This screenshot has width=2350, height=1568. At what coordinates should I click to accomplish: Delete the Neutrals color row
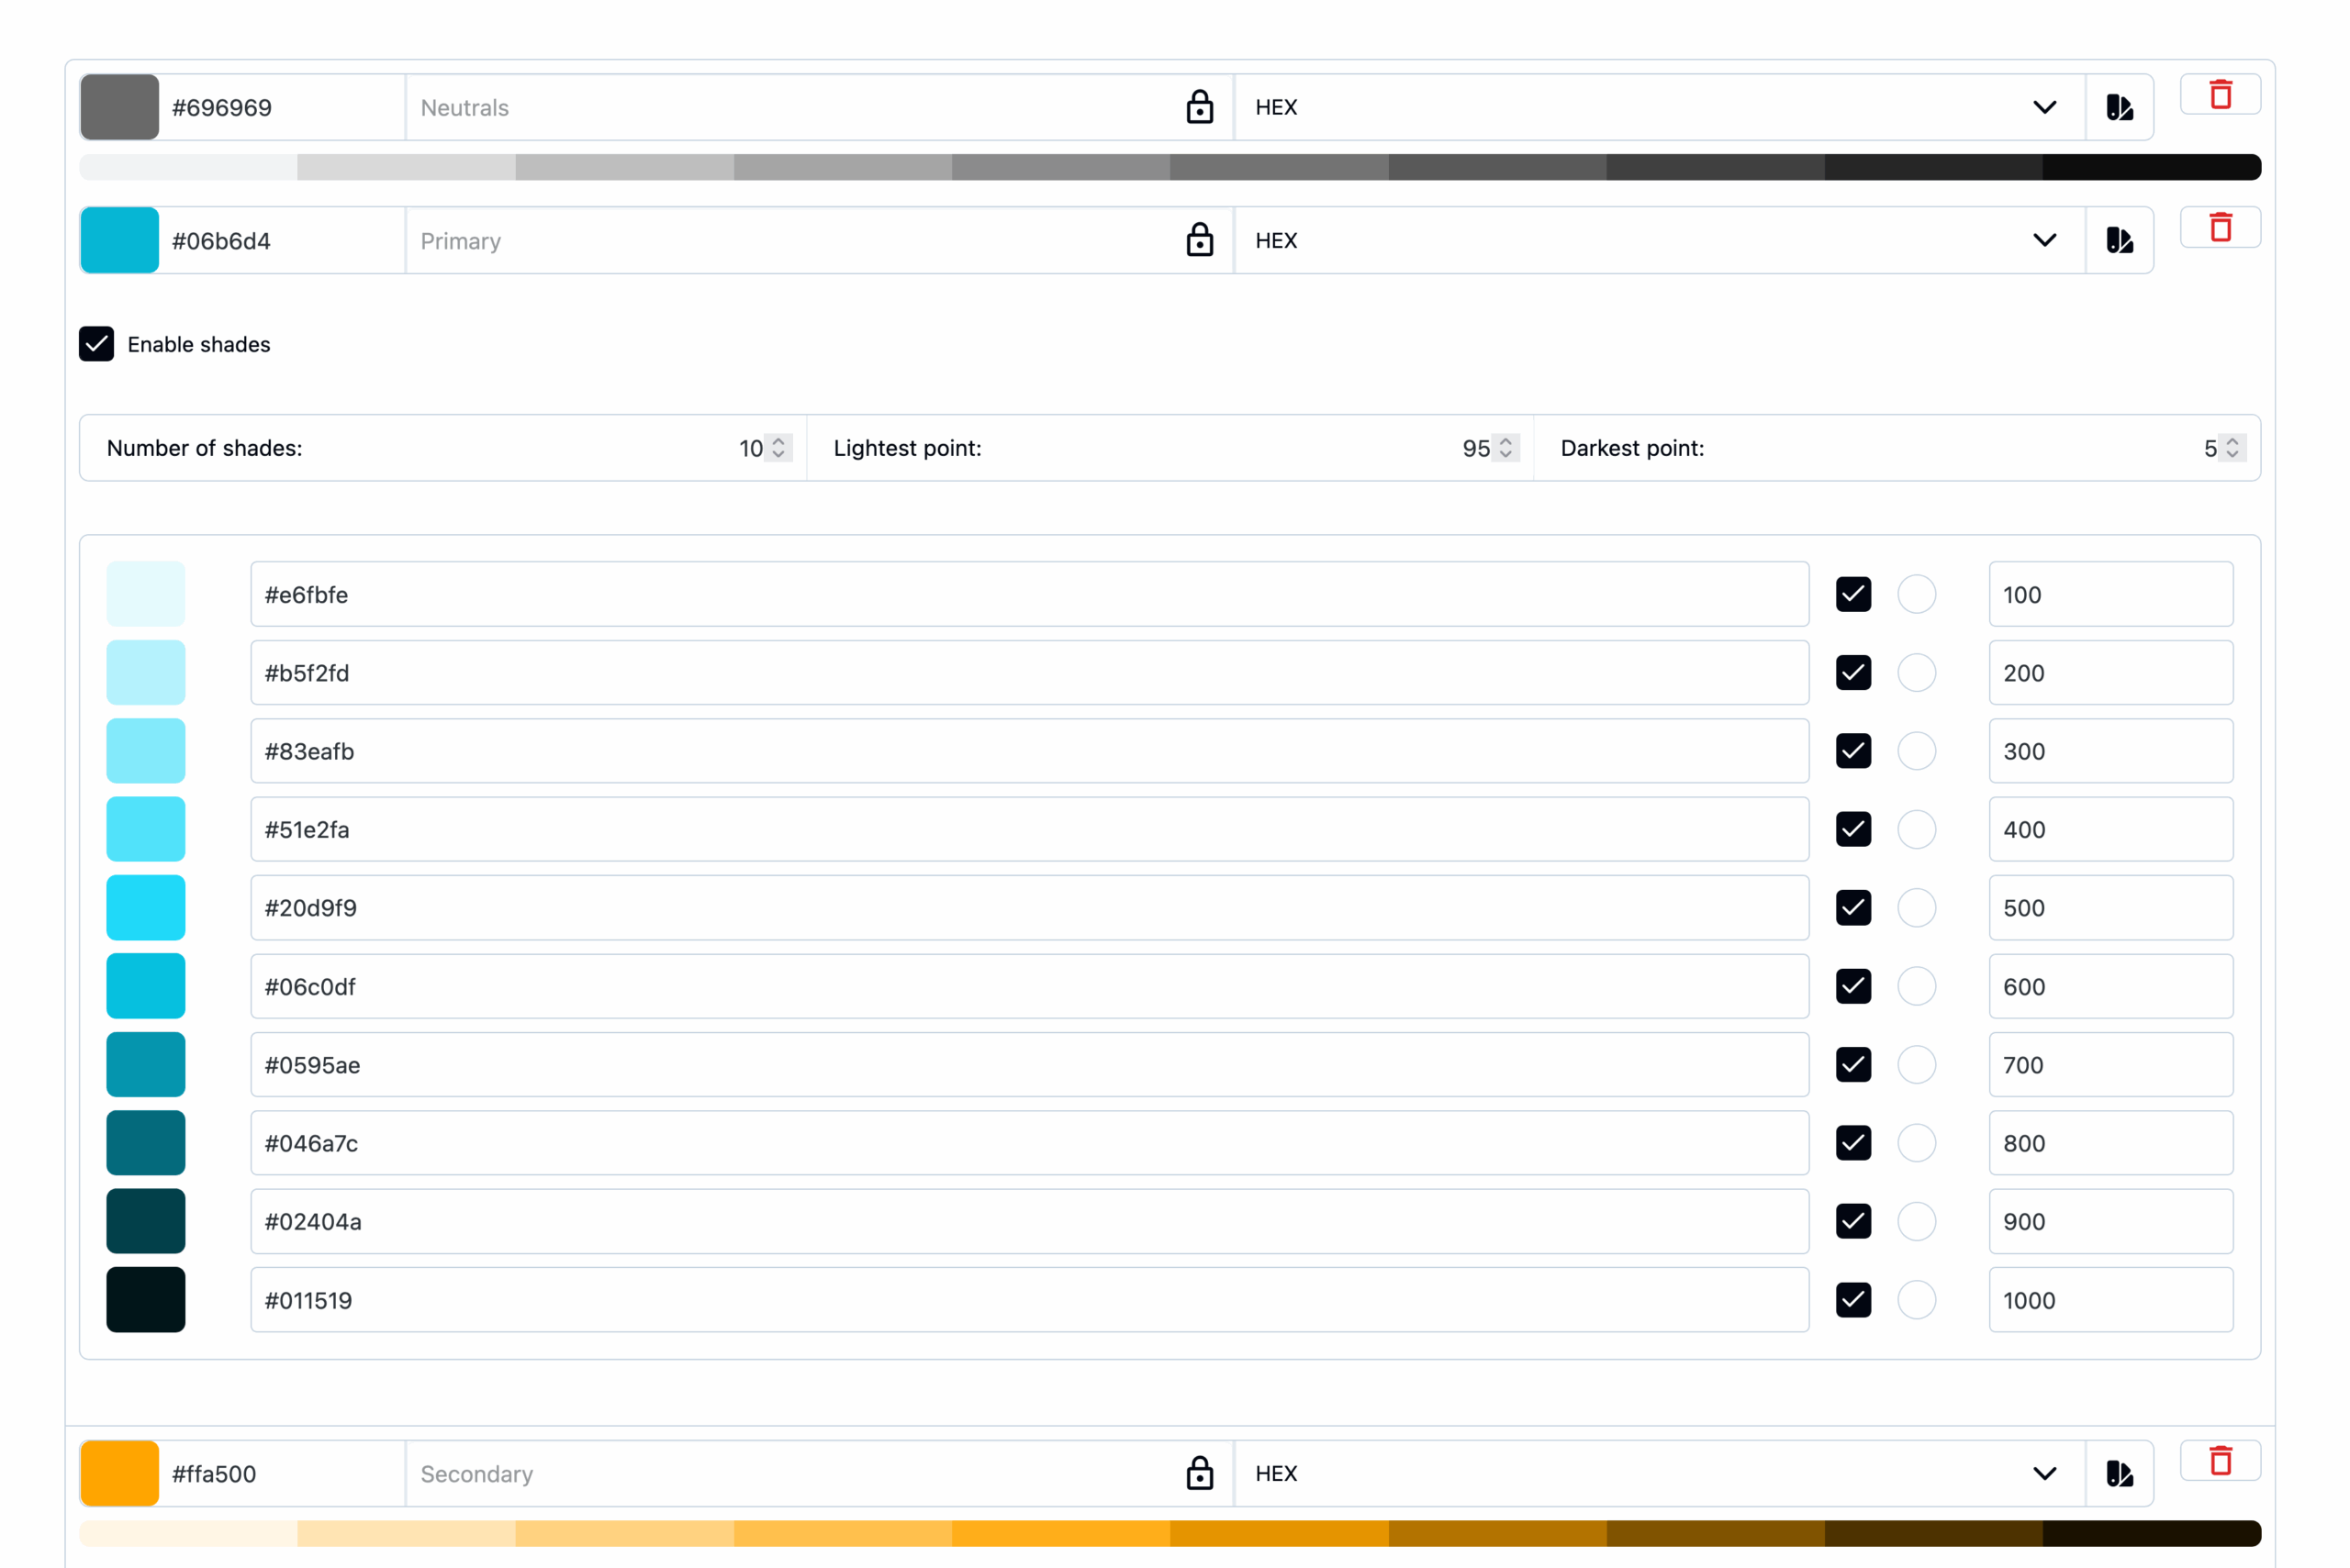pos(2220,93)
